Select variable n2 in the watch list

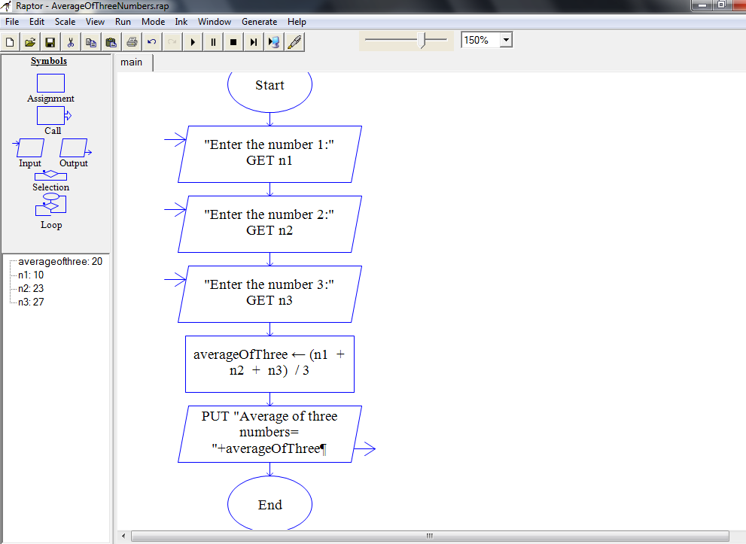29,288
